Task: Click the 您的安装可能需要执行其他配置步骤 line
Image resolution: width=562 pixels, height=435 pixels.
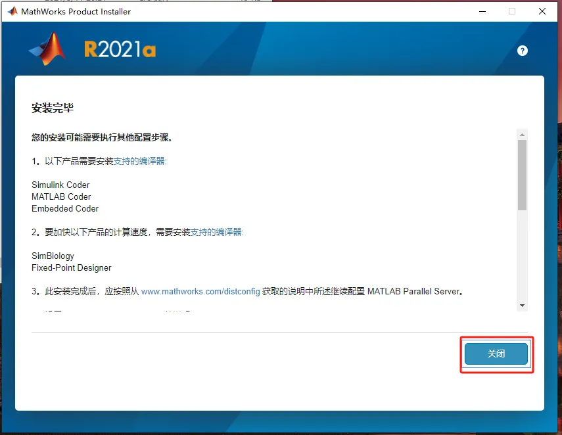Action: tap(102, 137)
